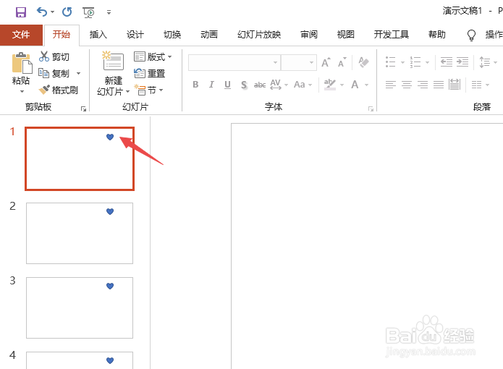The image size is (503, 369).
Task: Open the 动画 (Animations) tab
Action: point(209,35)
